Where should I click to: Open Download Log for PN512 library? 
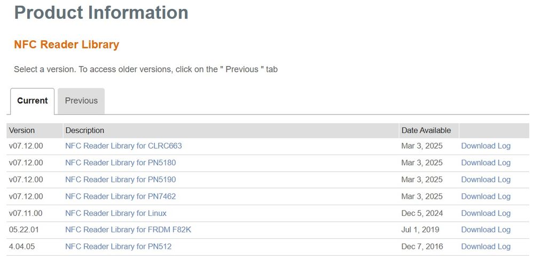(x=485, y=246)
